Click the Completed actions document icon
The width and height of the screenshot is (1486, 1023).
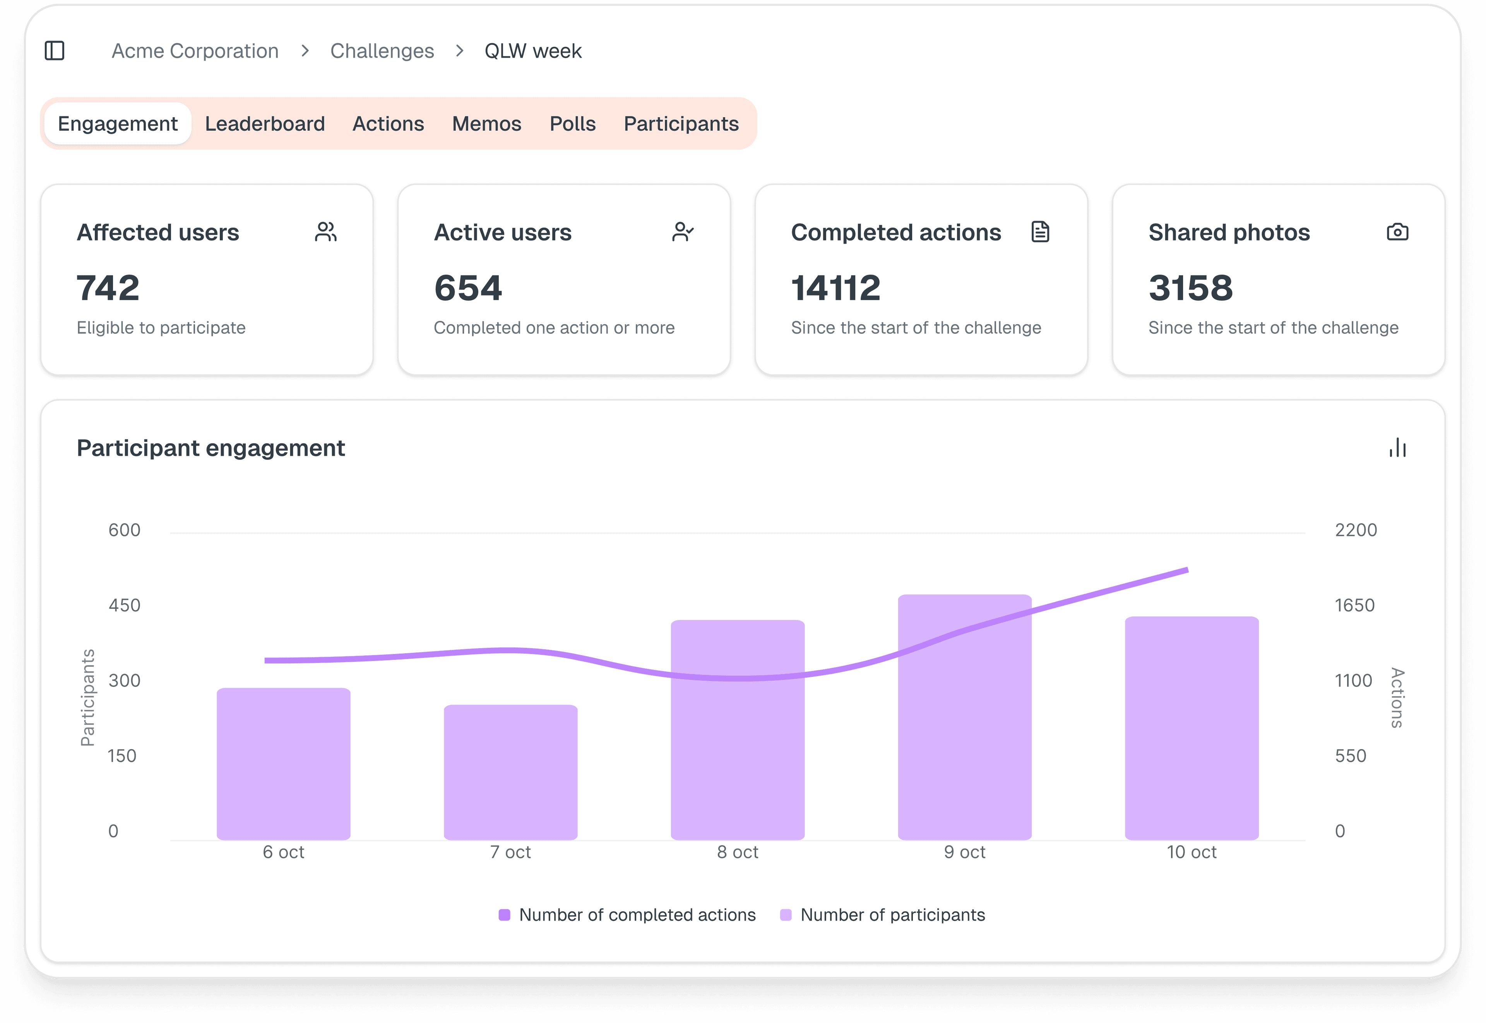[x=1040, y=232]
